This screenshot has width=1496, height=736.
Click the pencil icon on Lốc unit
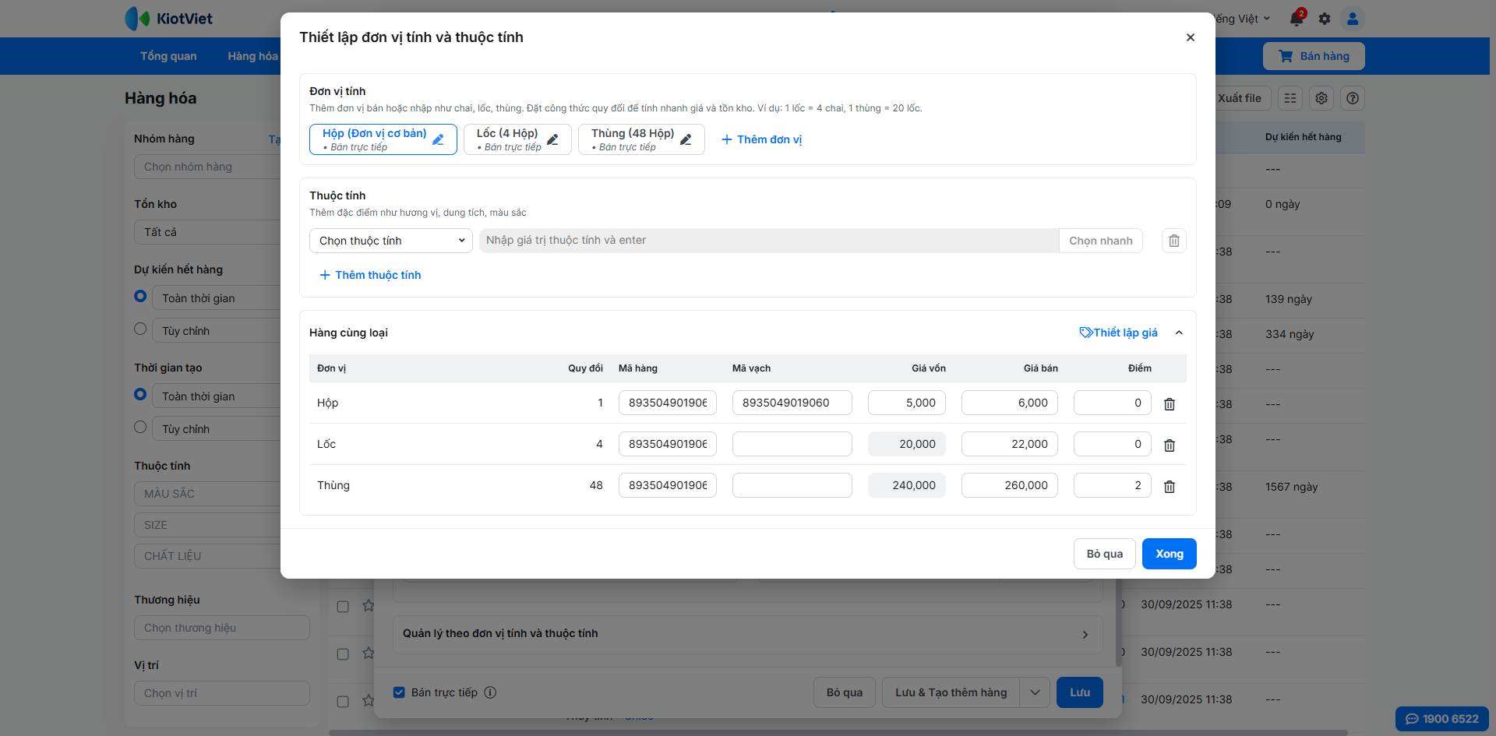pyautogui.click(x=552, y=139)
